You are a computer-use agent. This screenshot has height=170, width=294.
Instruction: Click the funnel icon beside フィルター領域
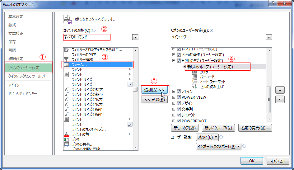point(66,59)
